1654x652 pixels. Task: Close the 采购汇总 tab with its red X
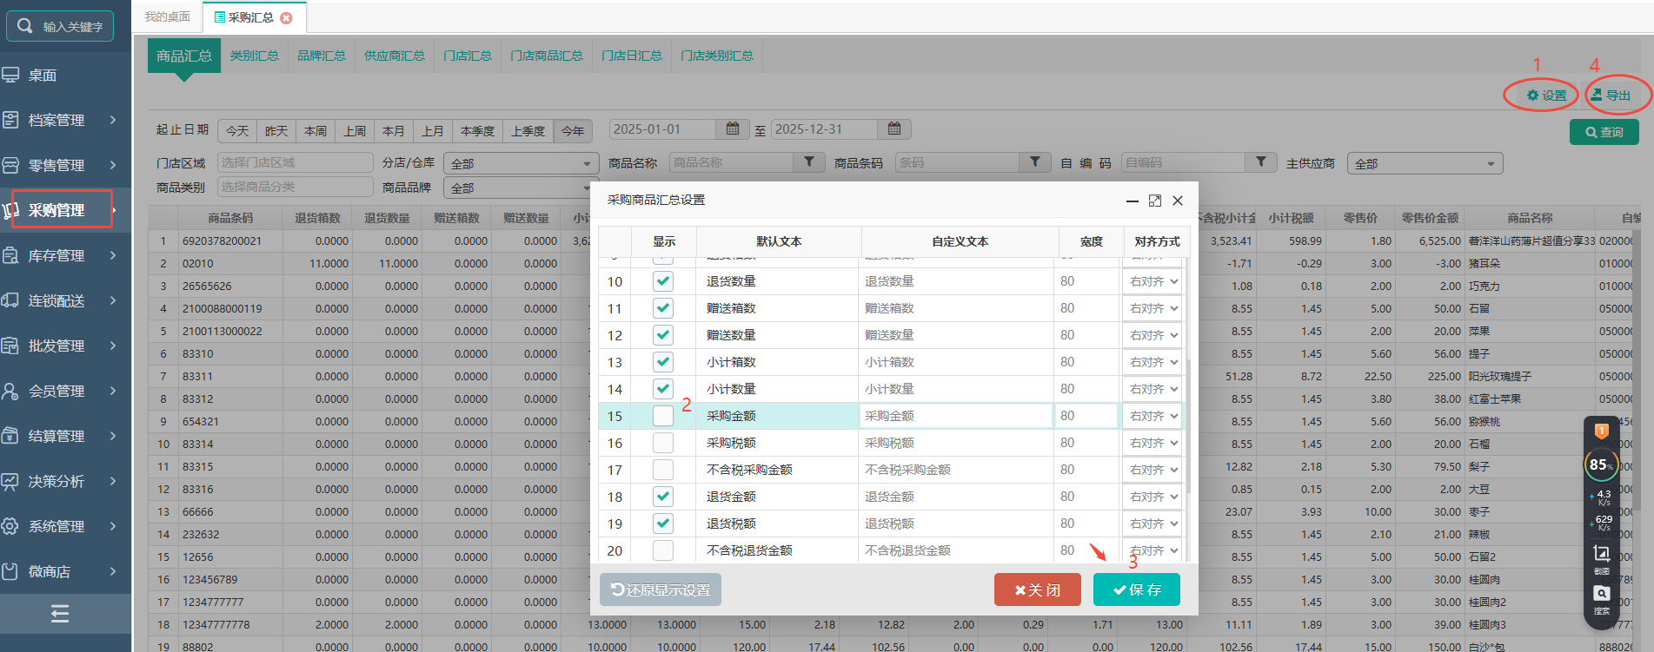287,17
